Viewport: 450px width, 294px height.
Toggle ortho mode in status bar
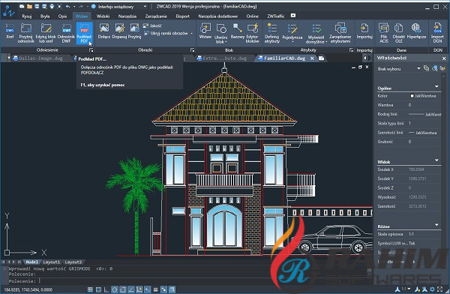tap(106, 289)
